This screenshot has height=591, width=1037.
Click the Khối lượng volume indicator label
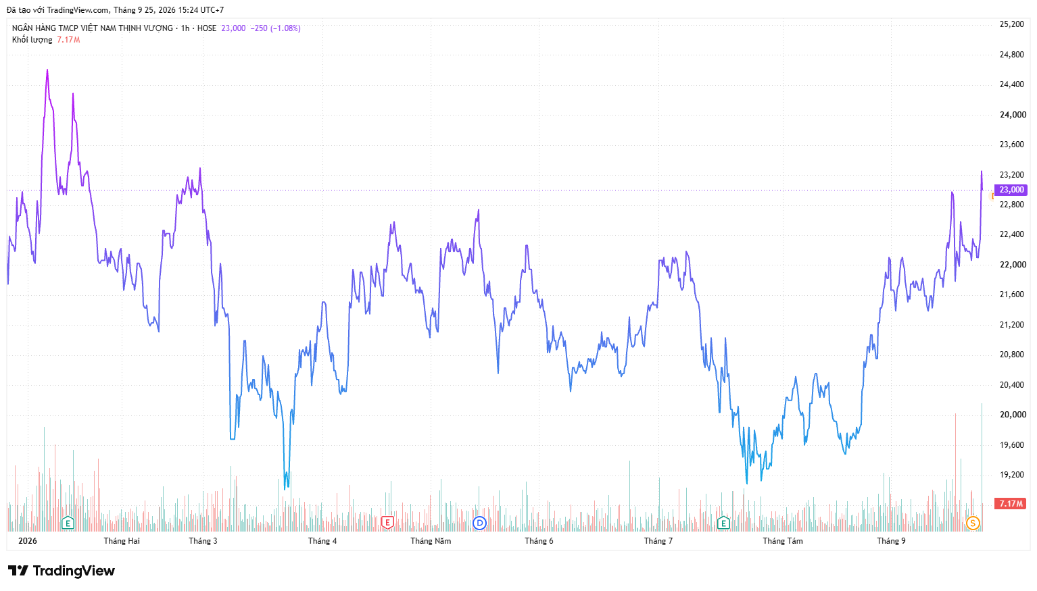32,40
